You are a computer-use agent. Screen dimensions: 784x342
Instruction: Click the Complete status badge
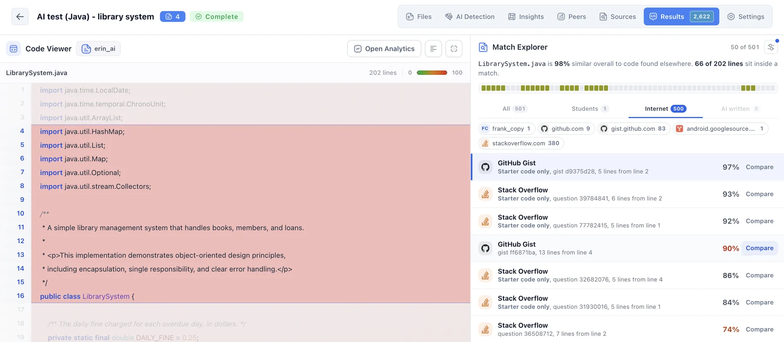(216, 17)
